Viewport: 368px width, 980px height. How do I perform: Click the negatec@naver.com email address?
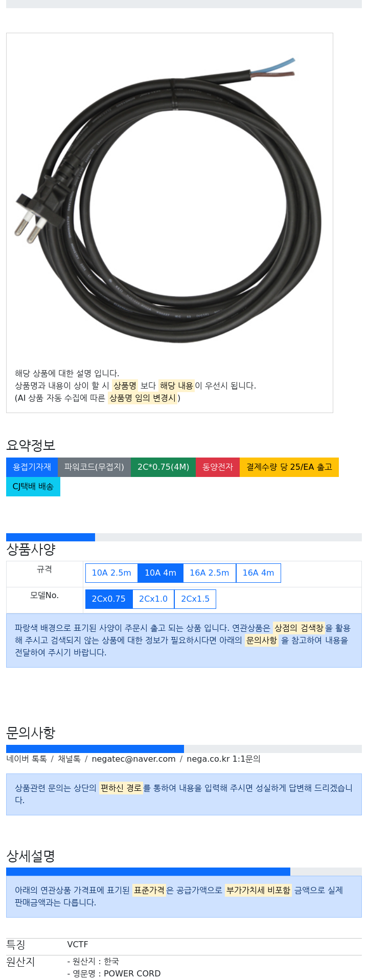coord(133,759)
